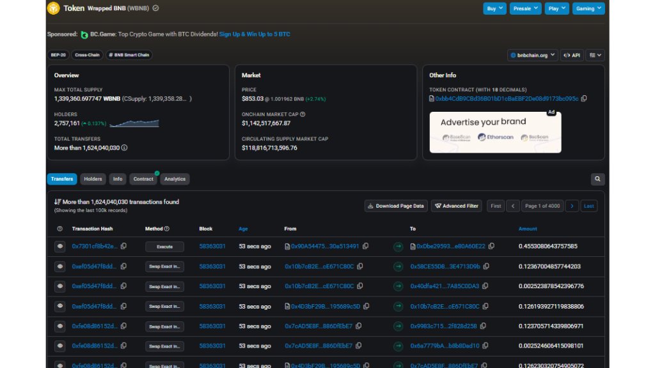Toggle eye preview for 0.12367004857744203 row
The image size is (655, 368).
59,266
